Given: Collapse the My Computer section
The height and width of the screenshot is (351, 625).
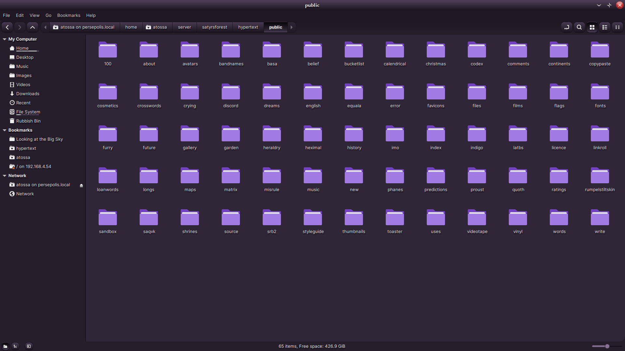Looking at the screenshot, I should 5,39.
